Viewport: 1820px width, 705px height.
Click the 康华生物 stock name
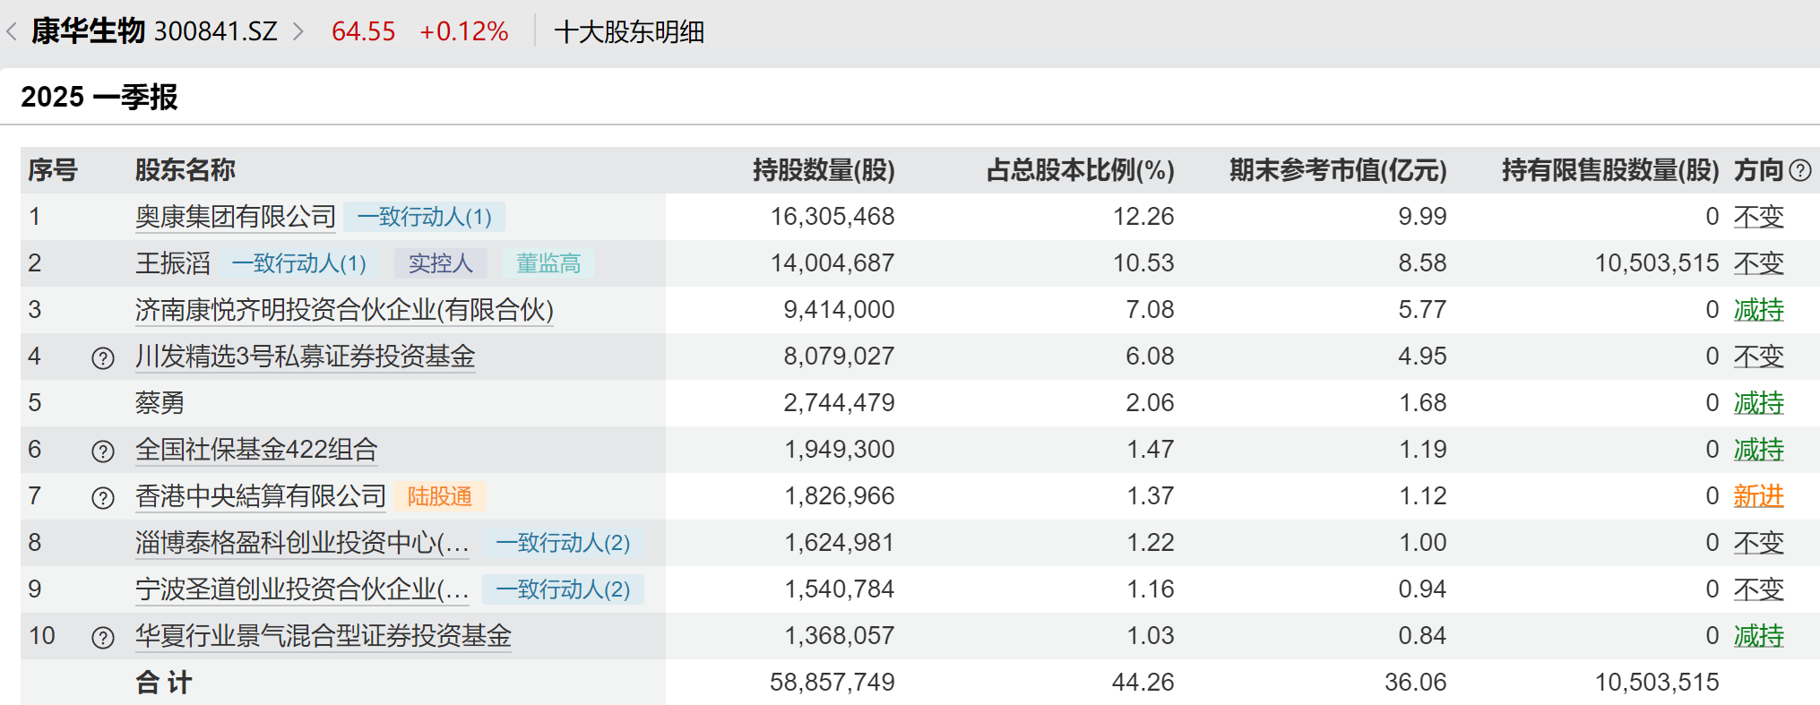point(88,32)
